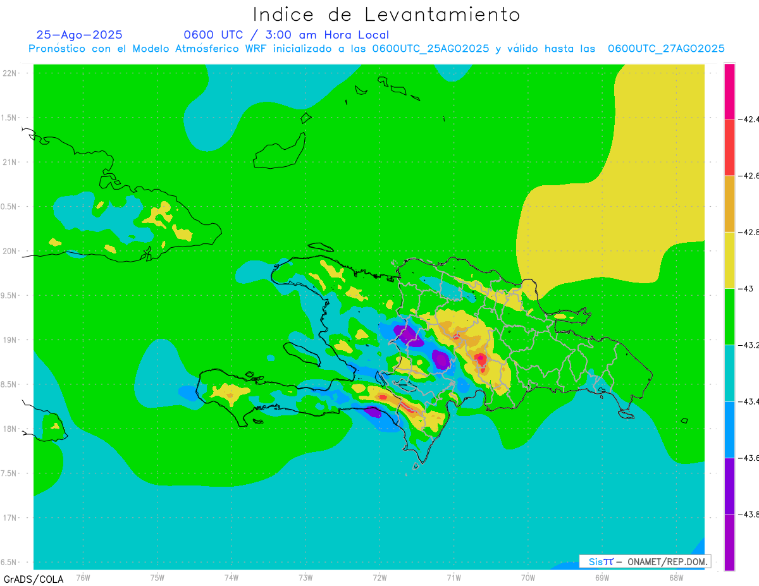
Task: Click the longitude label "76W"
Action: pos(83,577)
